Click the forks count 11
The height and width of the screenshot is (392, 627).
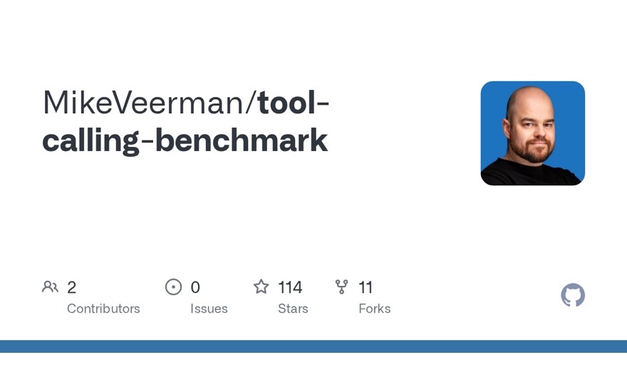(x=366, y=287)
